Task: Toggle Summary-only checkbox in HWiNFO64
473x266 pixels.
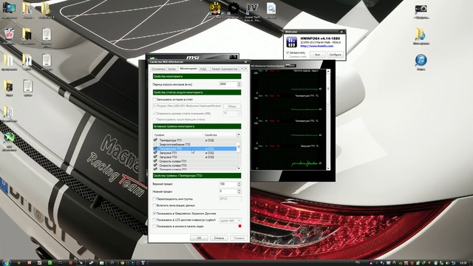Action: click(x=287, y=56)
